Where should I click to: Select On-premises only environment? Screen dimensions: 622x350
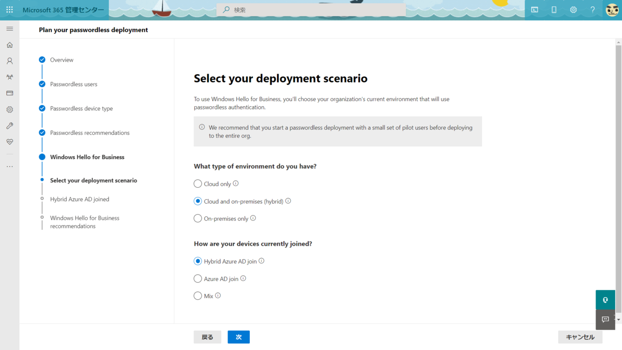(x=197, y=218)
